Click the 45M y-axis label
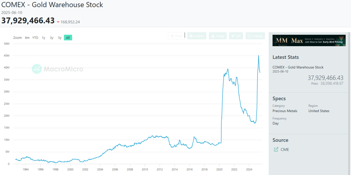This screenshot has width=351, height=175. (7, 55)
